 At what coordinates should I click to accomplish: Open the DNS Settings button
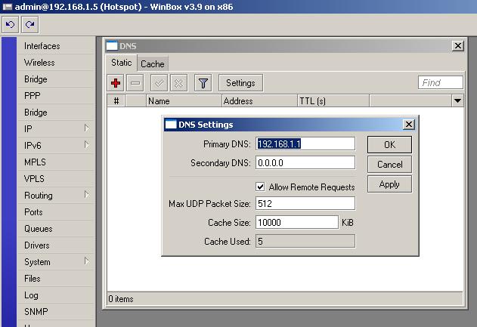coord(240,83)
